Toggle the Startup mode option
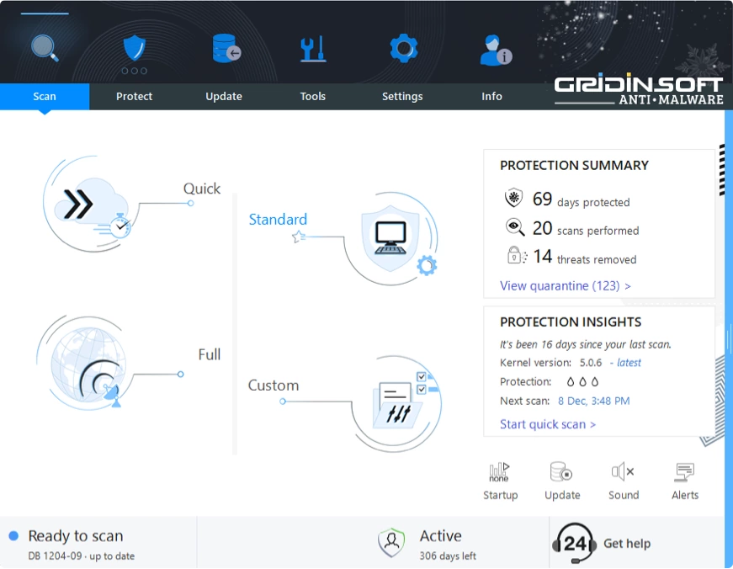Viewport: 733px width, 569px height. point(500,481)
